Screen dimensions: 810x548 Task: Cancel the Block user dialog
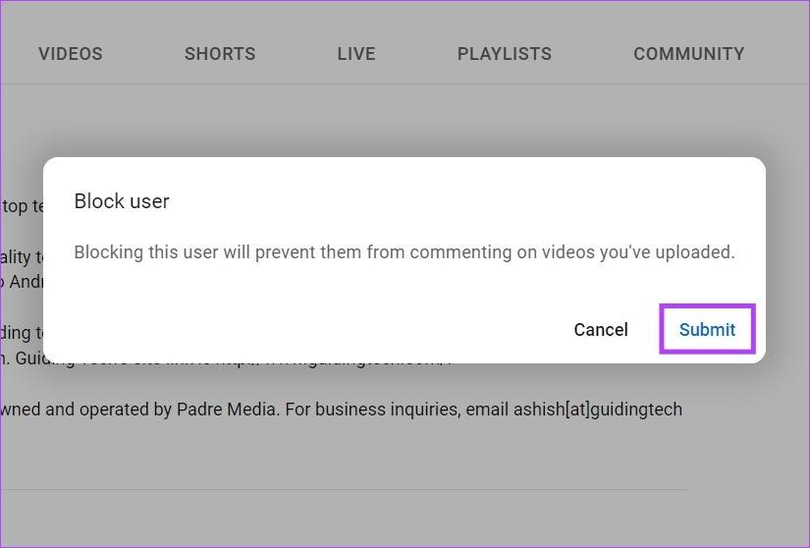600,329
